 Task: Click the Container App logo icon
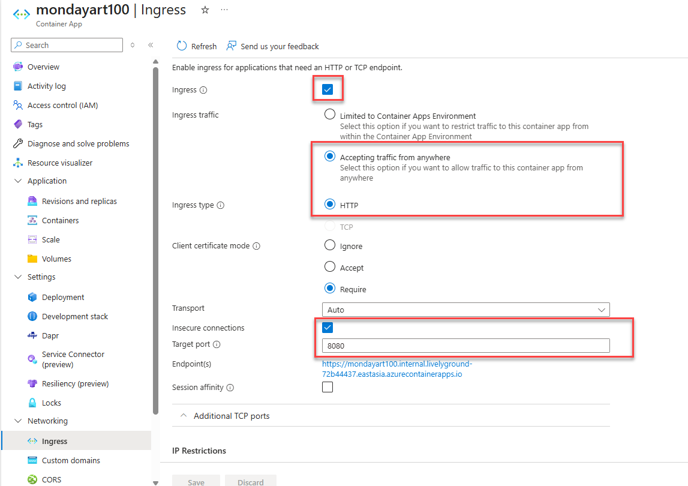[22, 14]
